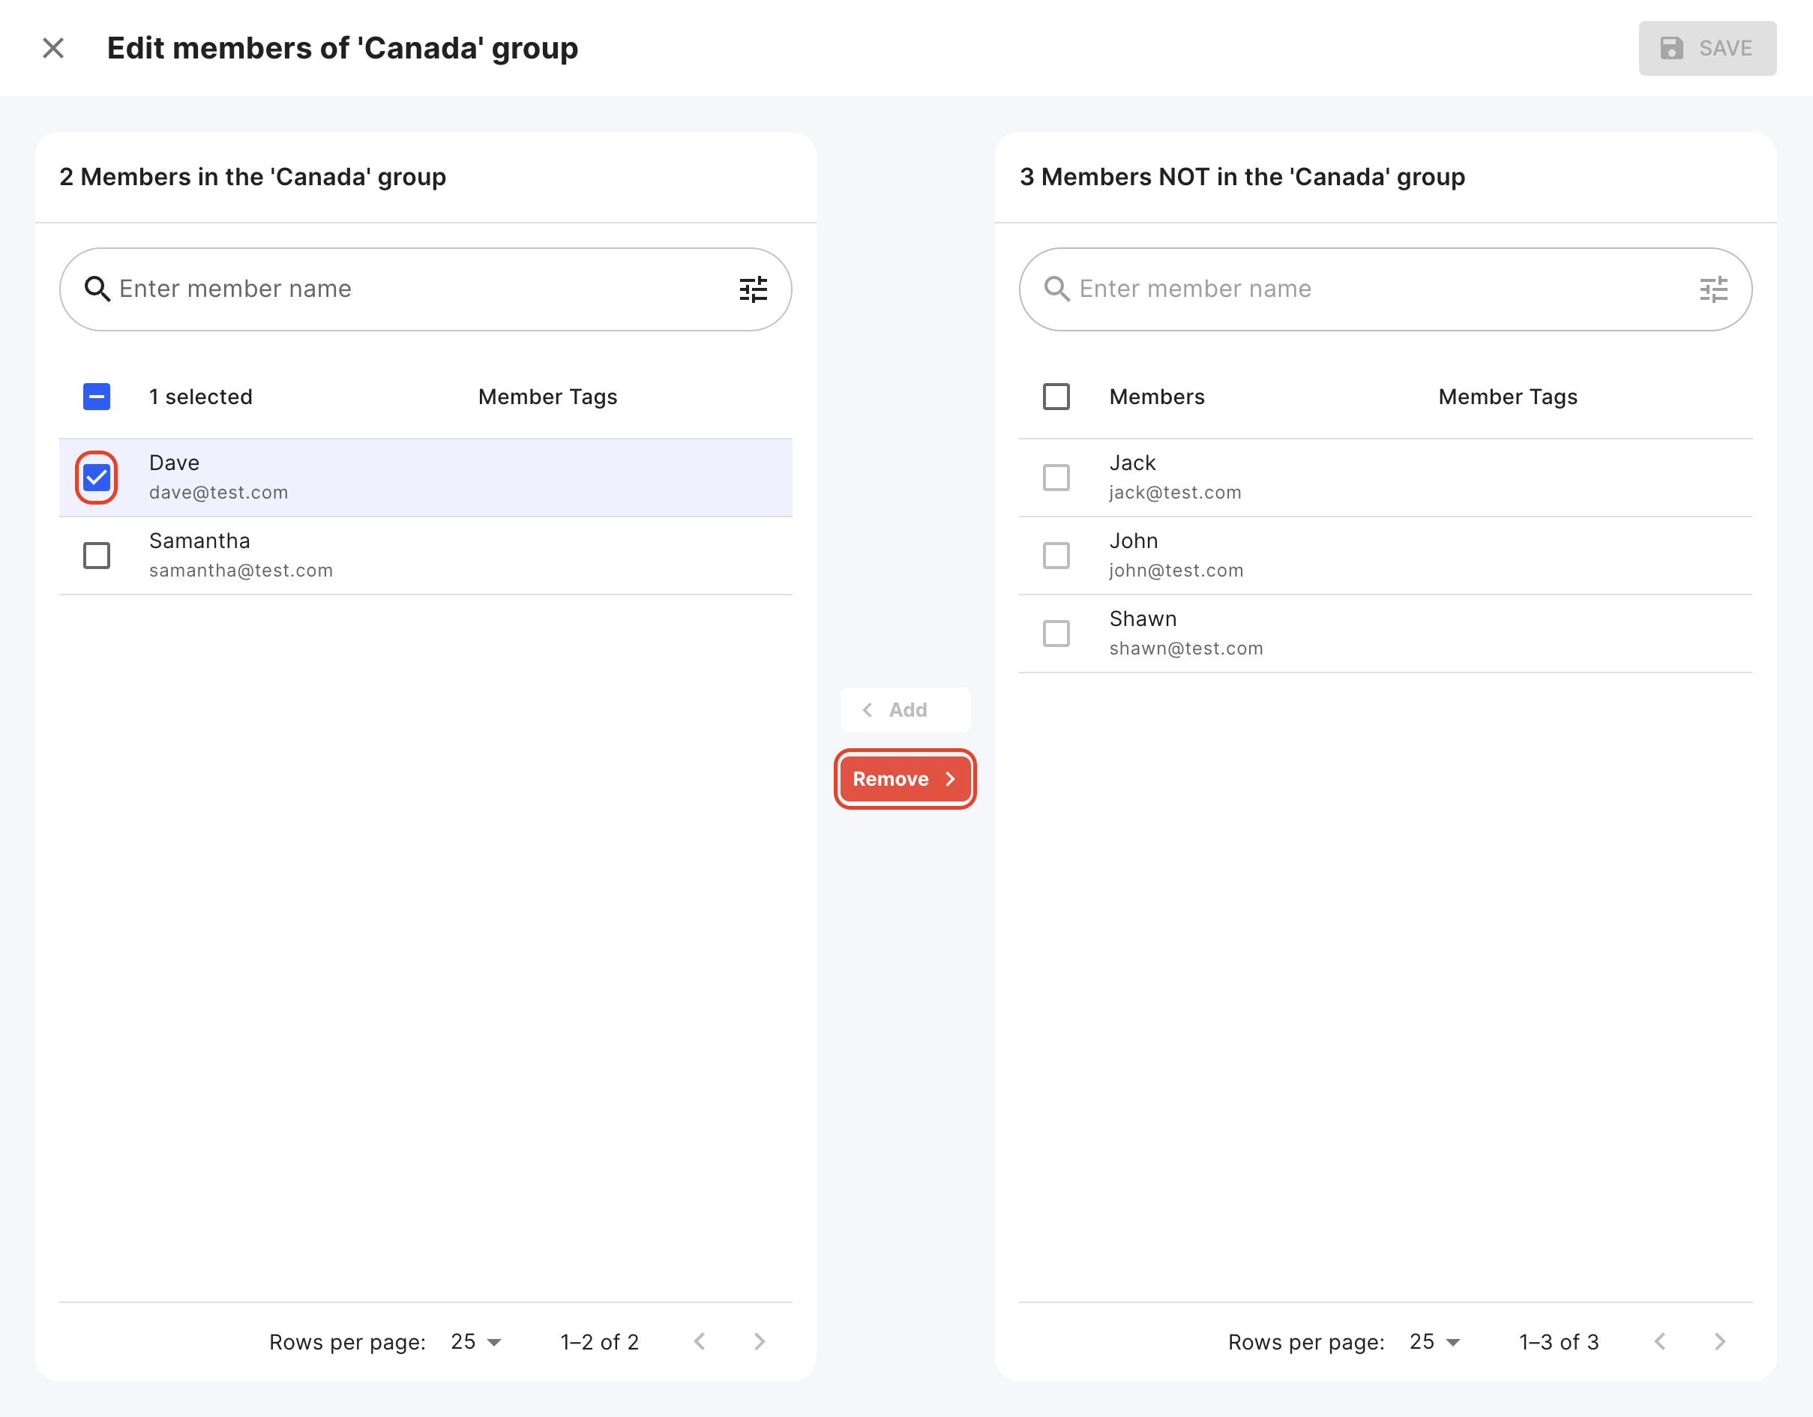Viewport: 1813px width, 1417px height.
Task: Click the name Jack
Action: click(x=1132, y=463)
